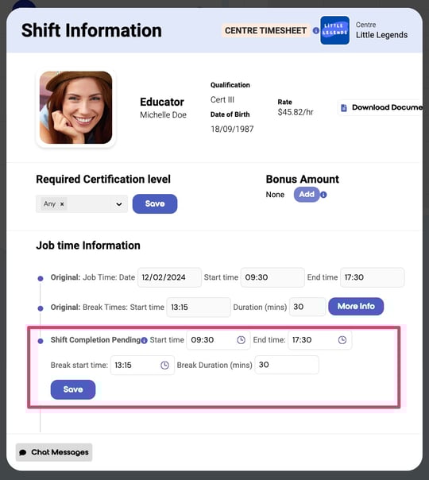Open clock picker for shift Start time
The image size is (429, 480).
pyautogui.click(x=242, y=340)
